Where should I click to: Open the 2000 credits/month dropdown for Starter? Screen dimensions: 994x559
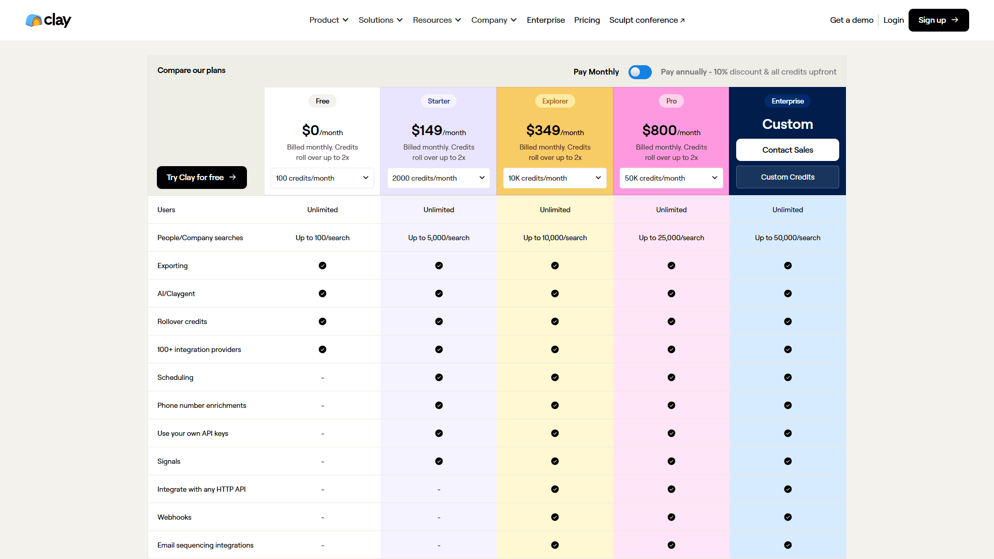click(438, 178)
